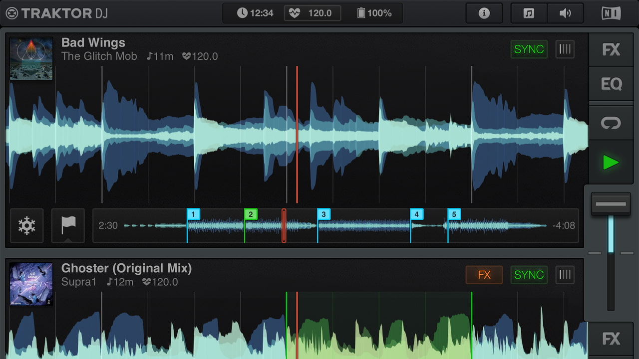Enable SYNC on the Ghoster deck
This screenshot has width=639, height=359.
[x=529, y=275]
